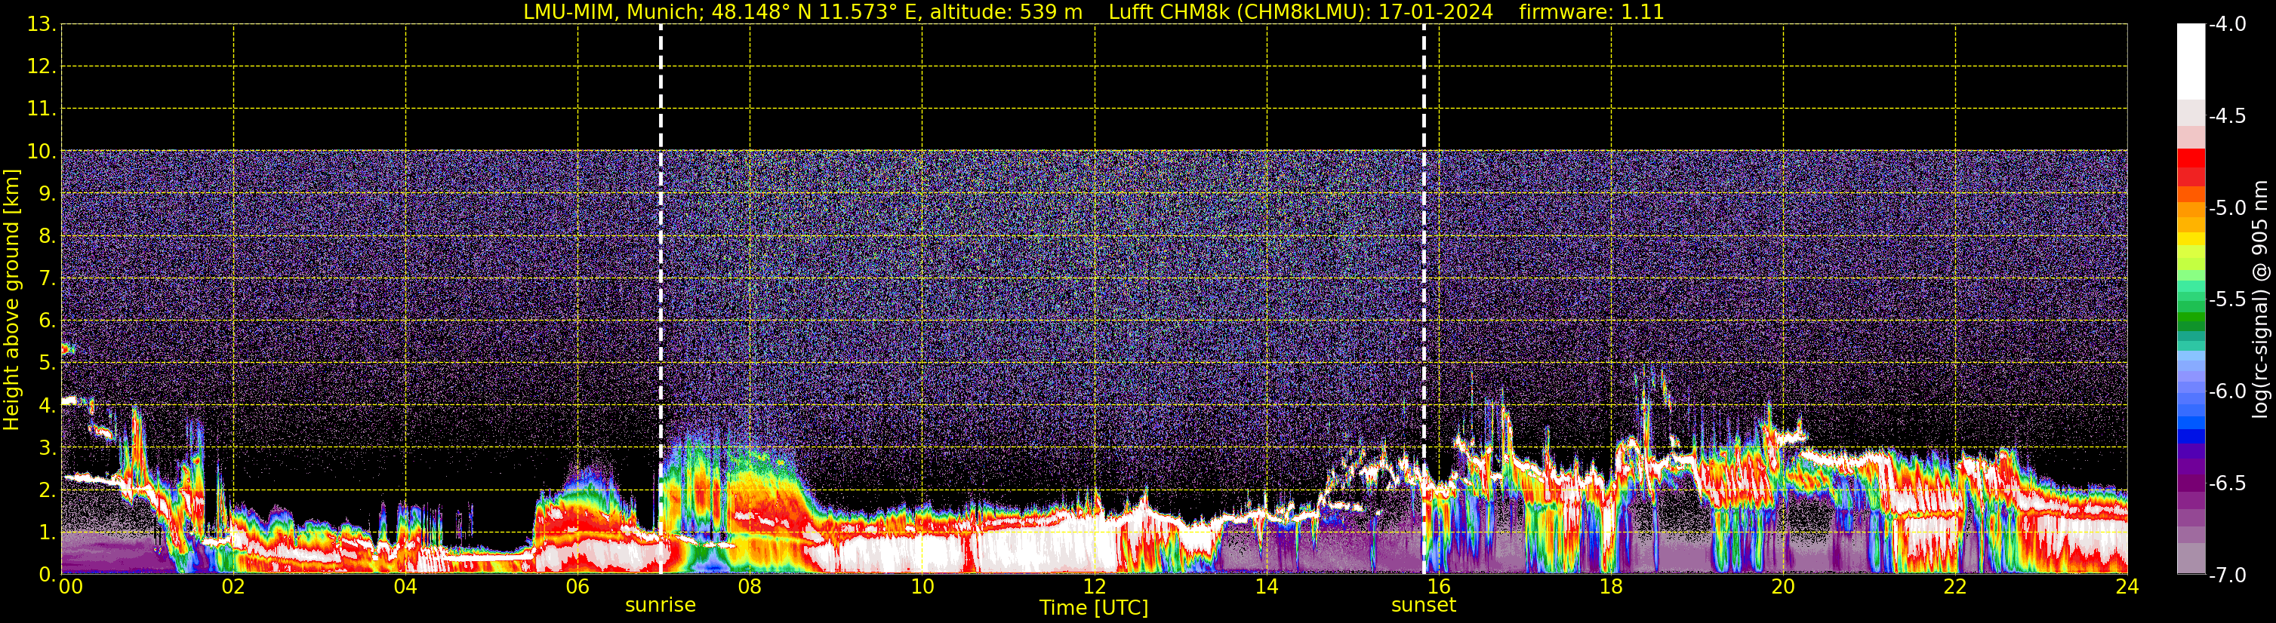Click the time axis tick label '08'
Screen dimensions: 2276x623
pyautogui.click(x=750, y=587)
